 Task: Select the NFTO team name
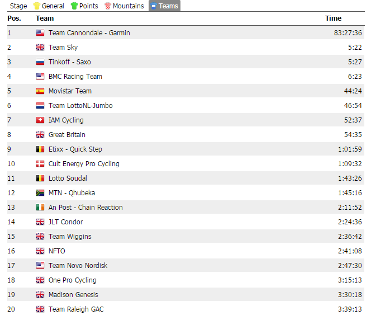(x=56, y=251)
